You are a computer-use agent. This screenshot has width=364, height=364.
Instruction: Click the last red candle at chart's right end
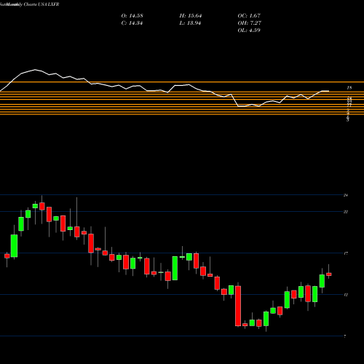329,274
